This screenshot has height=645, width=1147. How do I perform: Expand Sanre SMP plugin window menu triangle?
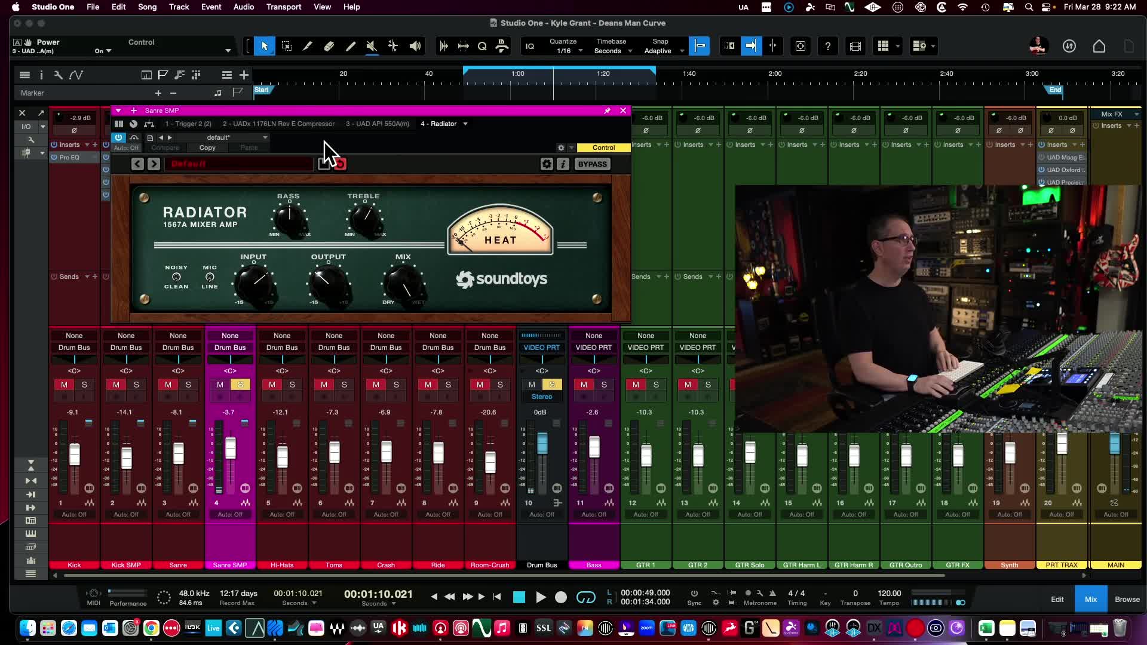pyautogui.click(x=118, y=110)
